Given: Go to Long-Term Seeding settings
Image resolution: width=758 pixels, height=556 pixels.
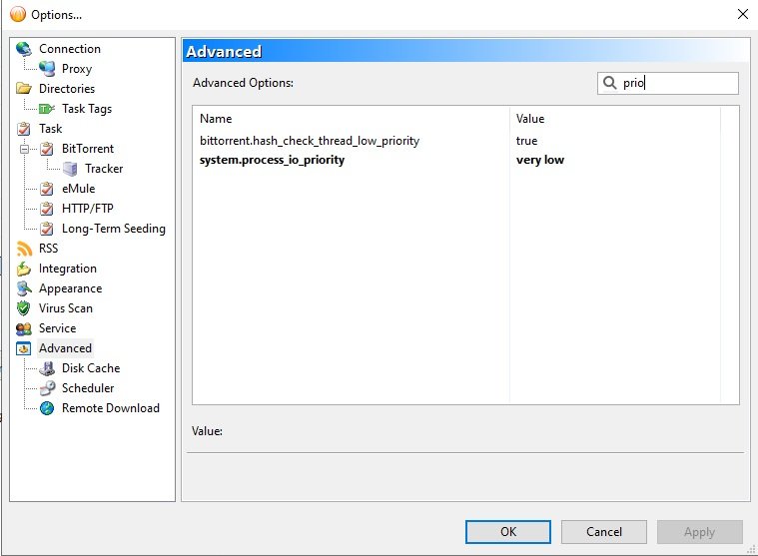Looking at the screenshot, I should pos(113,229).
